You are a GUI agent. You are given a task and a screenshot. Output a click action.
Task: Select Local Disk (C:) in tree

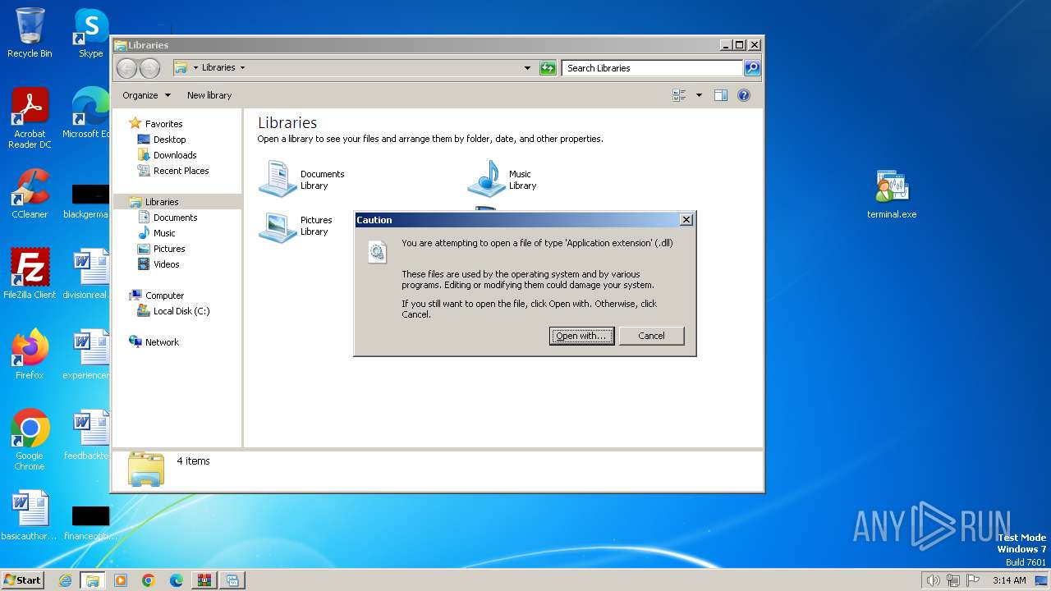[x=181, y=311]
